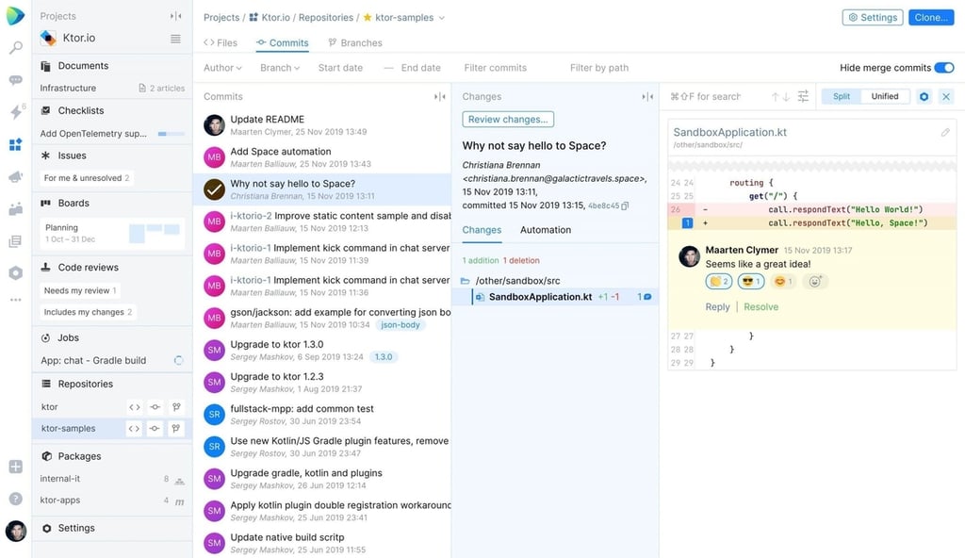
Task: Open the search icon in left sidebar
Action: click(x=15, y=47)
